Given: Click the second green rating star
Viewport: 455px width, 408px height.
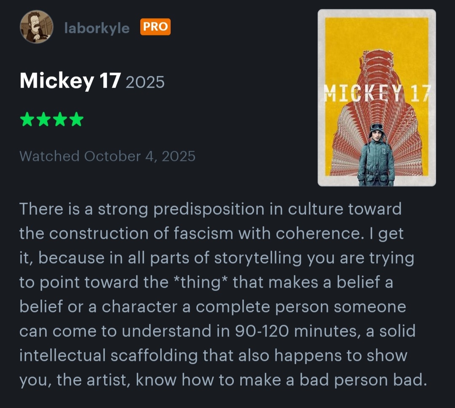Looking at the screenshot, I should click(x=43, y=120).
